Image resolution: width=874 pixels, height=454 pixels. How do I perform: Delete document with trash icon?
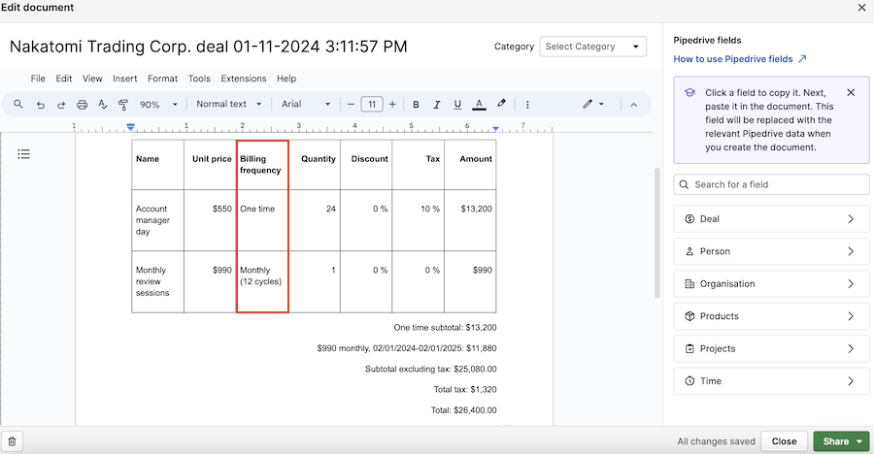coord(13,441)
